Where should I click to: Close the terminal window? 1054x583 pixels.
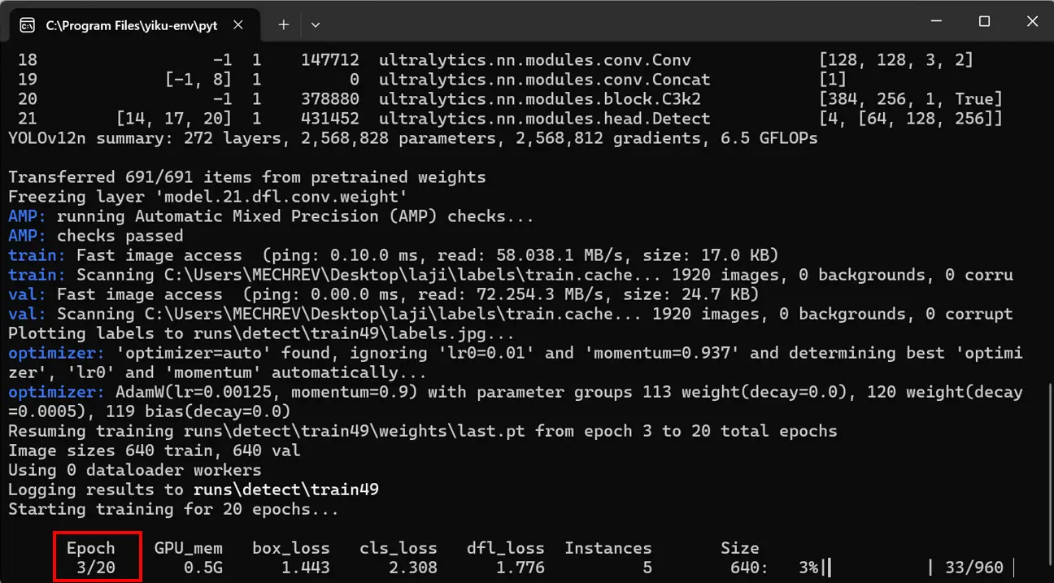[x=1032, y=22]
